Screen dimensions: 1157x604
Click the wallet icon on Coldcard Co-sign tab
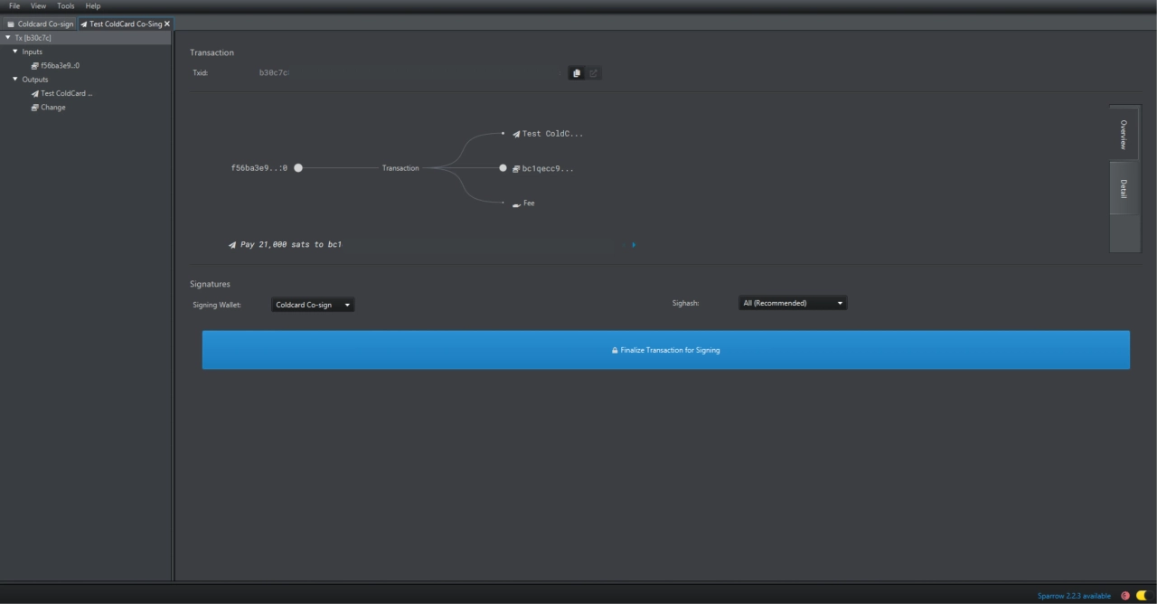pos(11,24)
